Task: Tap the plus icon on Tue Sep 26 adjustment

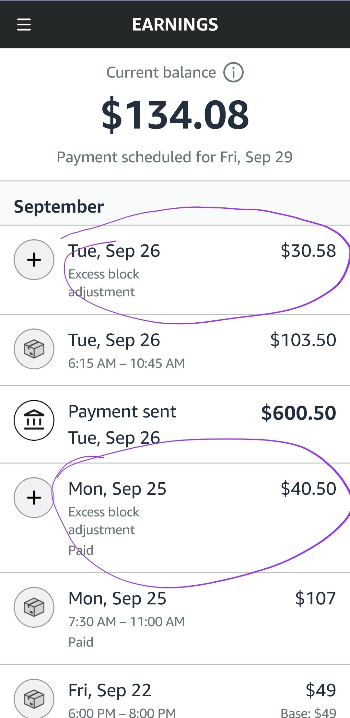Action: 34,260
